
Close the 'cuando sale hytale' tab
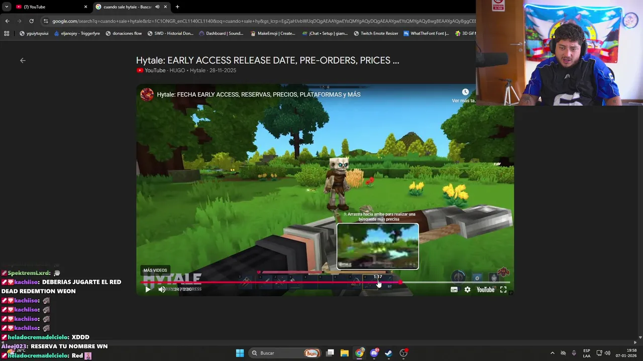165,7
